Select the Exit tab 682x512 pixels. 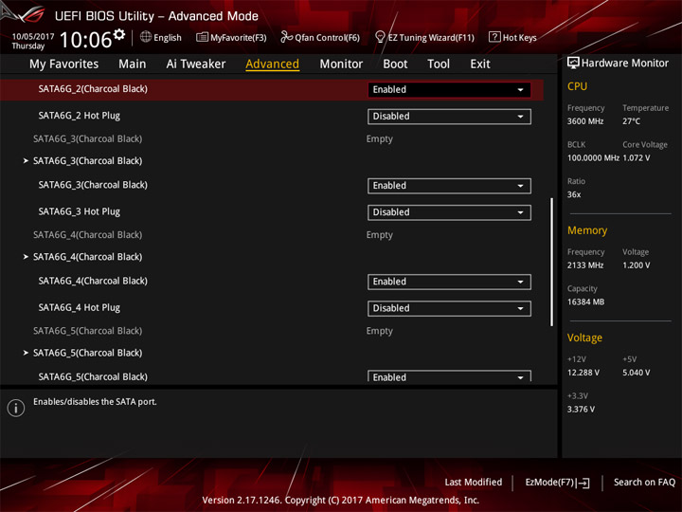pos(479,64)
